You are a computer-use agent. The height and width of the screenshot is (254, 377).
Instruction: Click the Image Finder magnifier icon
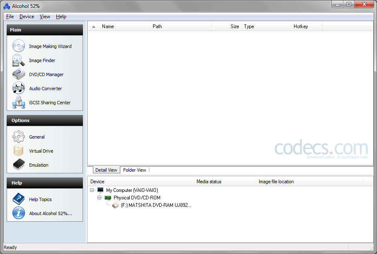[x=19, y=60]
